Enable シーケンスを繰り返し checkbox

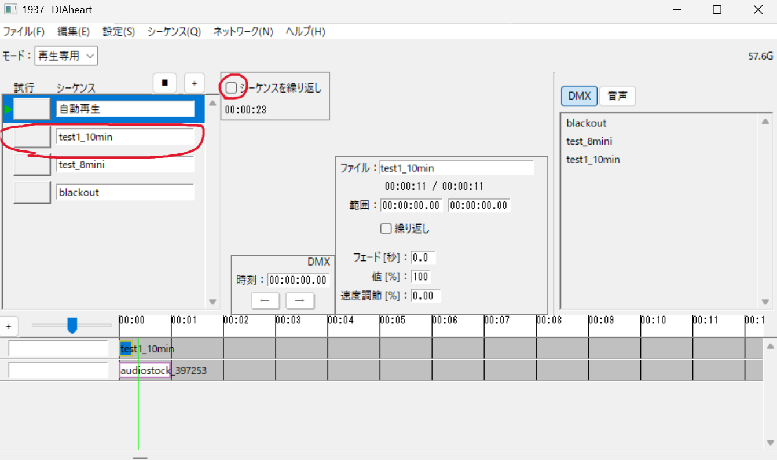[232, 88]
